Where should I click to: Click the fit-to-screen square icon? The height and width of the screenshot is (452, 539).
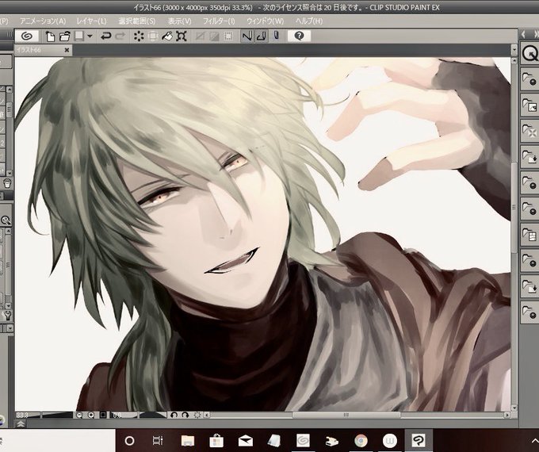(x=103, y=416)
